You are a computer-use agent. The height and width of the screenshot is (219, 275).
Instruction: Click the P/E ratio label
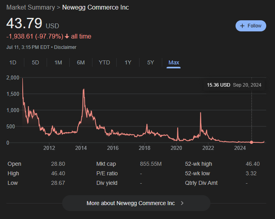pyautogui.click(x=107, y=173)
